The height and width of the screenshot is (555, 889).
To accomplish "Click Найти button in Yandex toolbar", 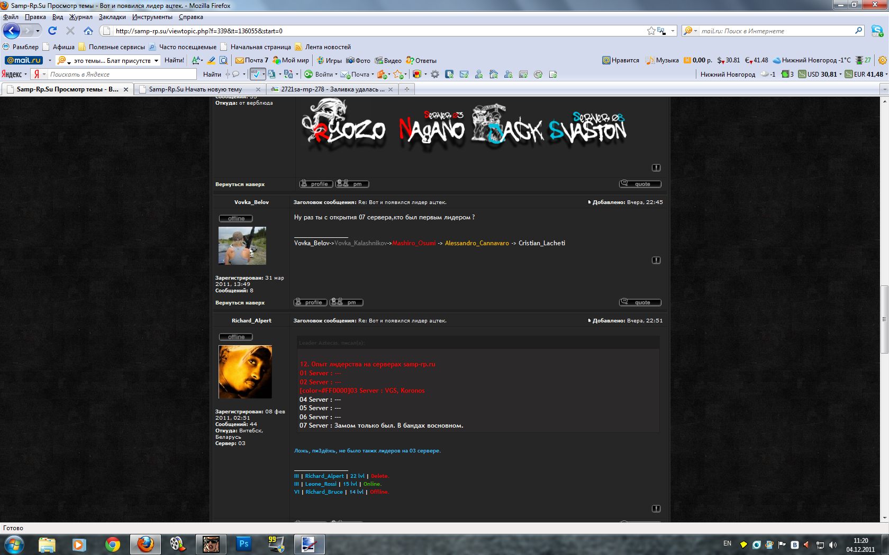I will (x=212, y=75).
